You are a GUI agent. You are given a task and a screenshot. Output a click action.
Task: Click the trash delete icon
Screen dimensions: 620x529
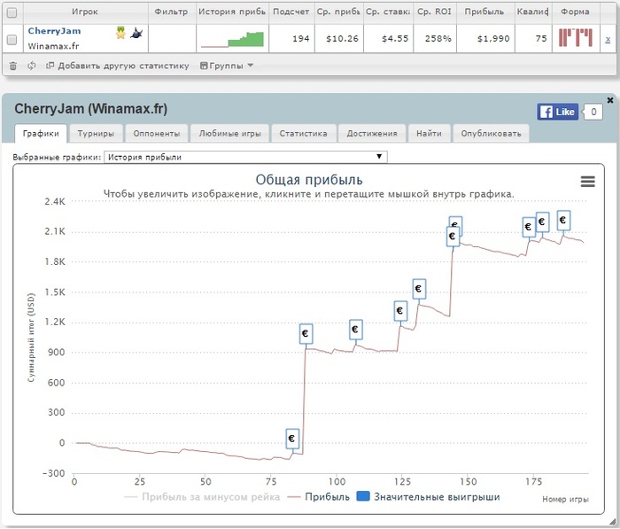click(13, 66)
